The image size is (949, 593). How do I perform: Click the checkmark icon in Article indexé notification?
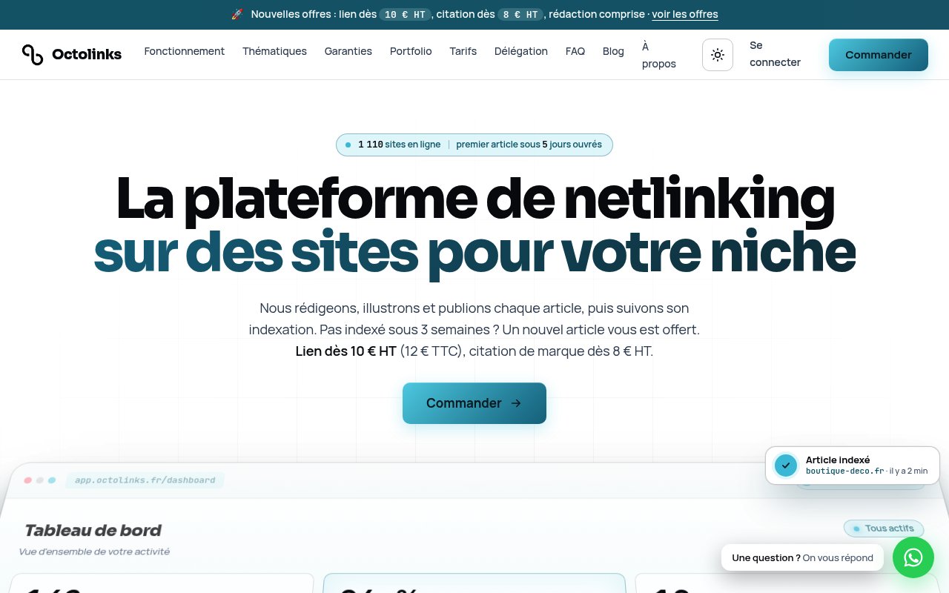pyautogui.click(x=785, y=466)
